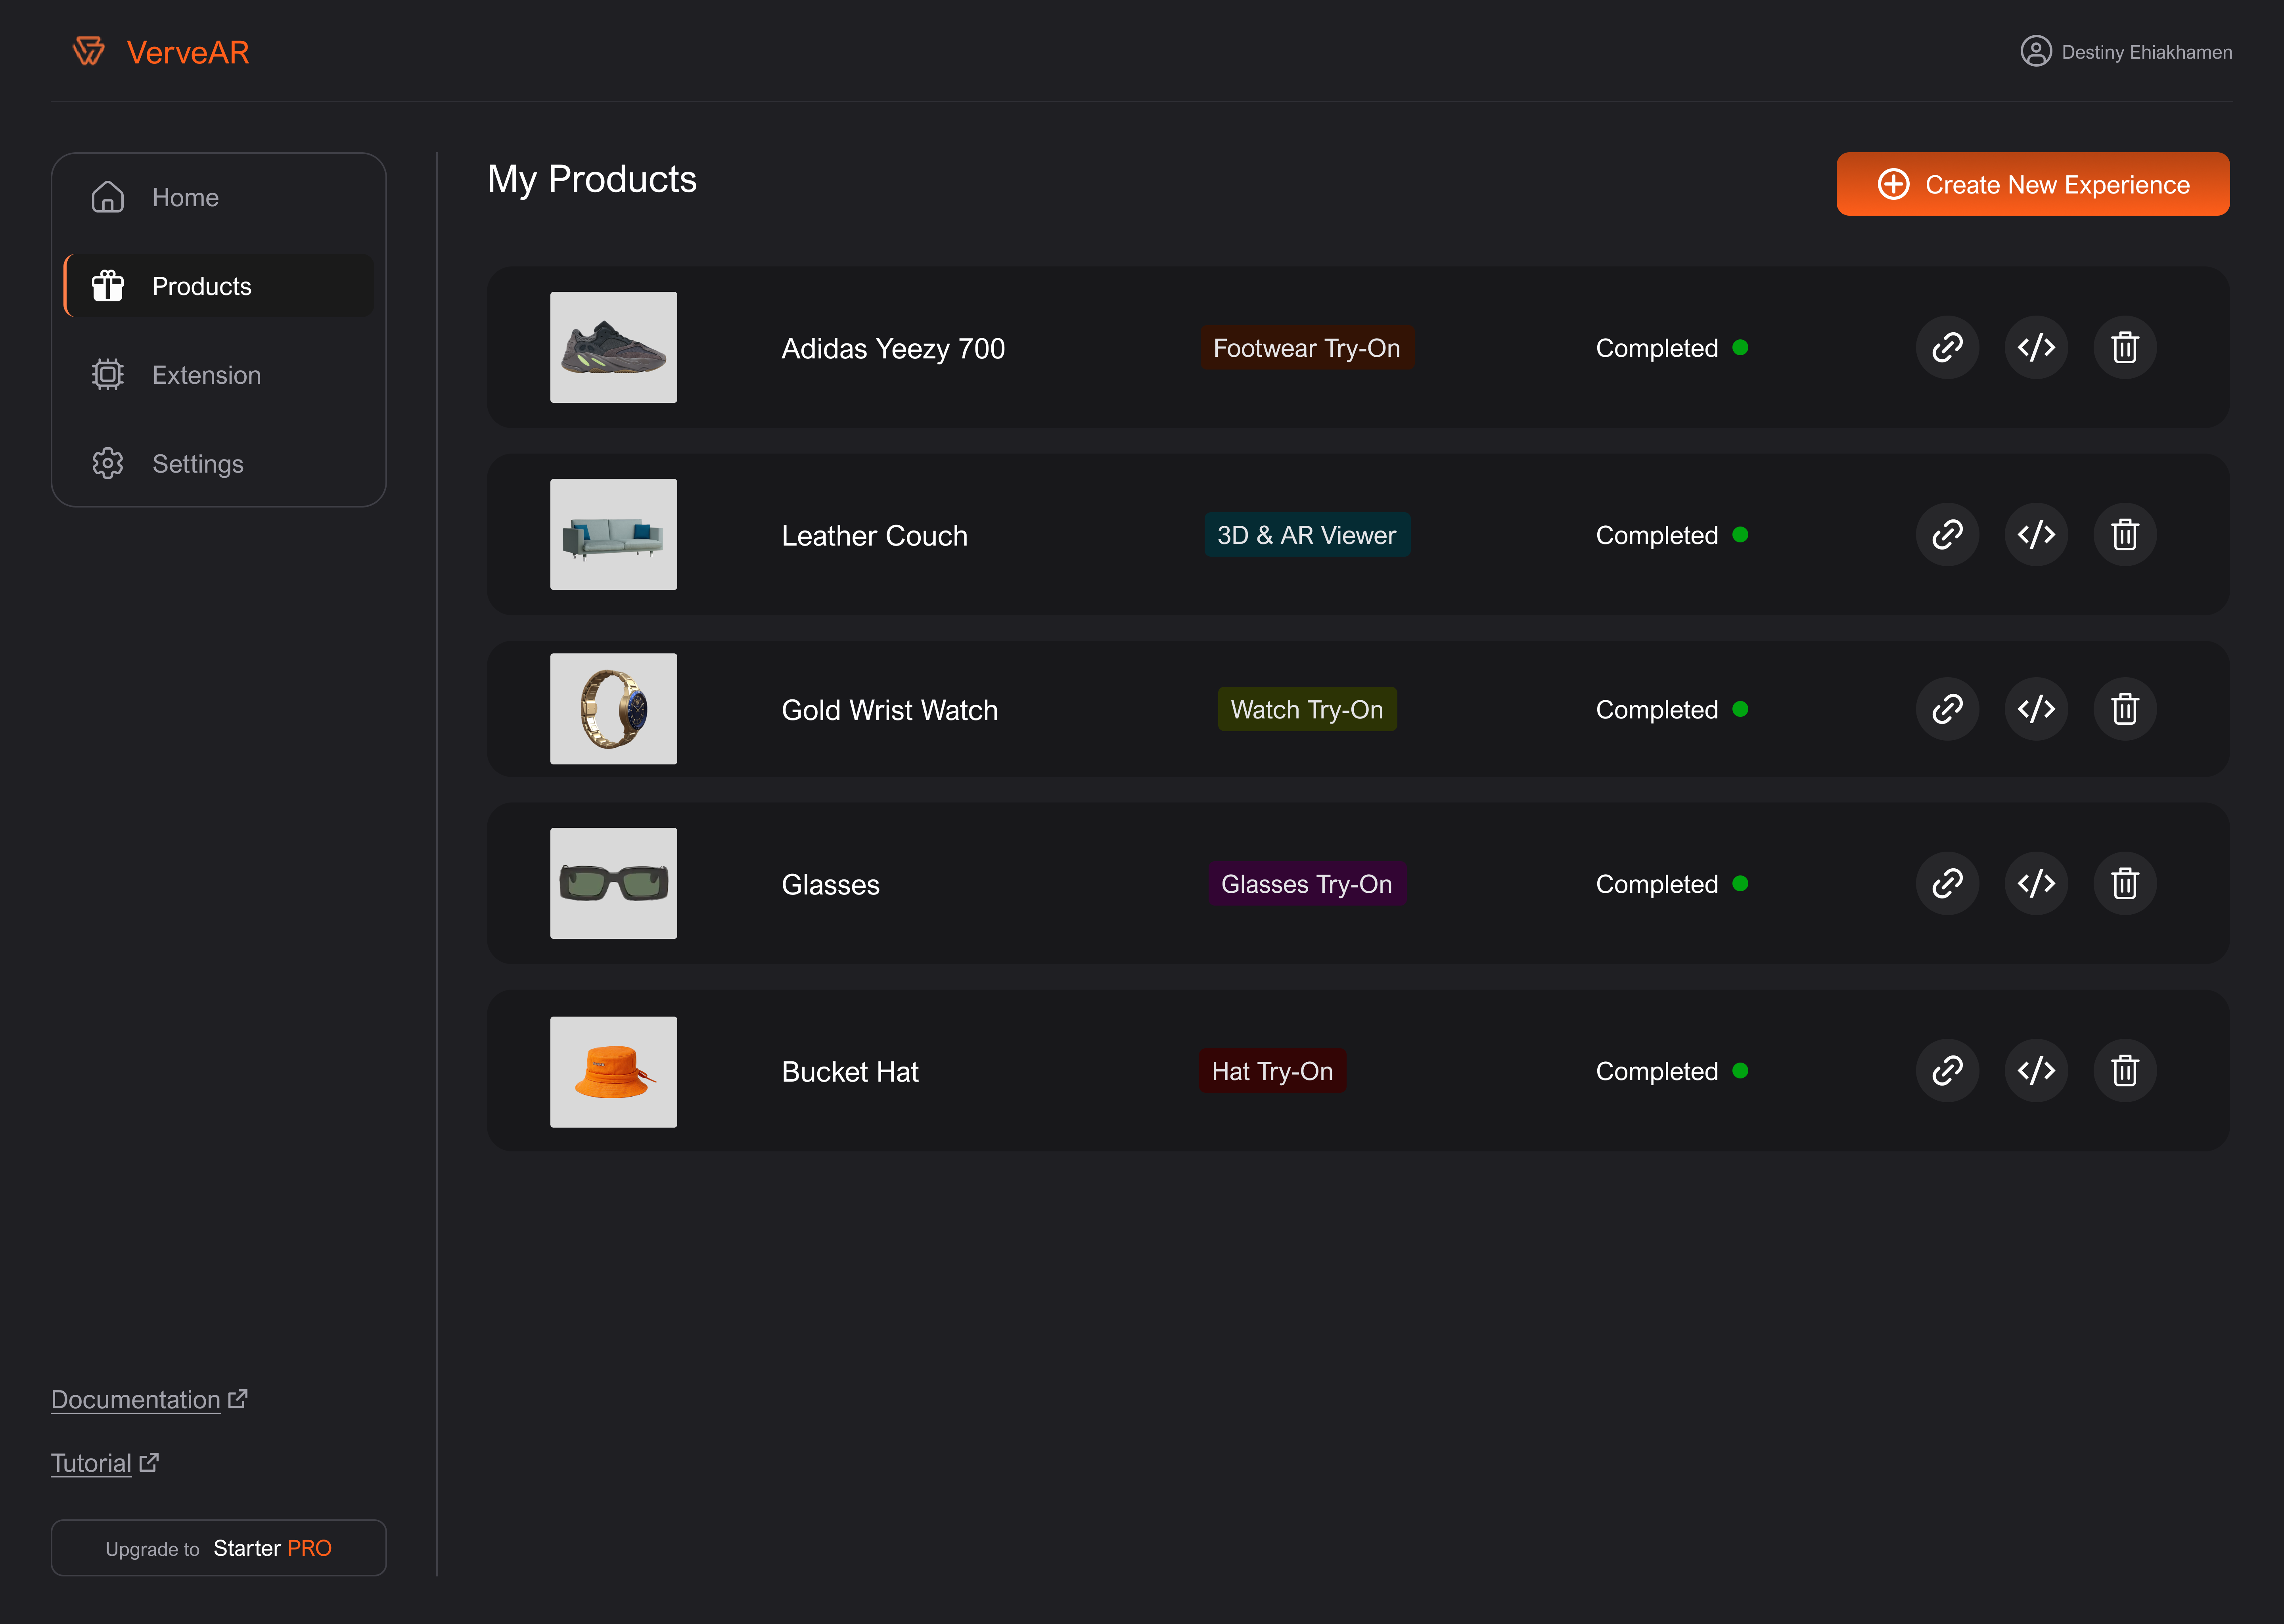Go to Home in sidebar

[x=219, y=198]
